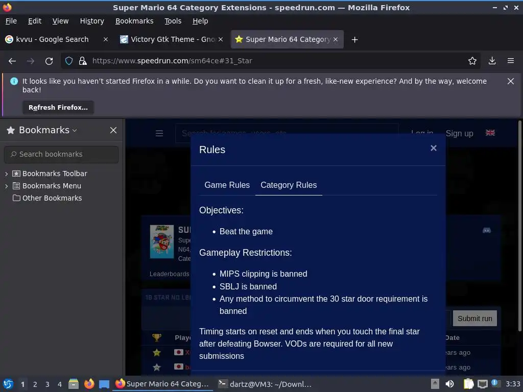523x392 pixels.
Task: Click the page vertical scrollbar
Action: click(x=519, y=226)
